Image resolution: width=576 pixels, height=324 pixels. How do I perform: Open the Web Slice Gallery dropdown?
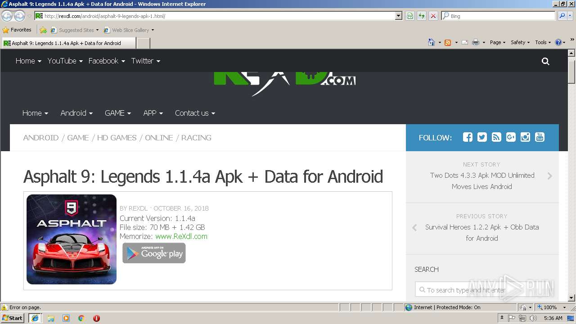129,30
